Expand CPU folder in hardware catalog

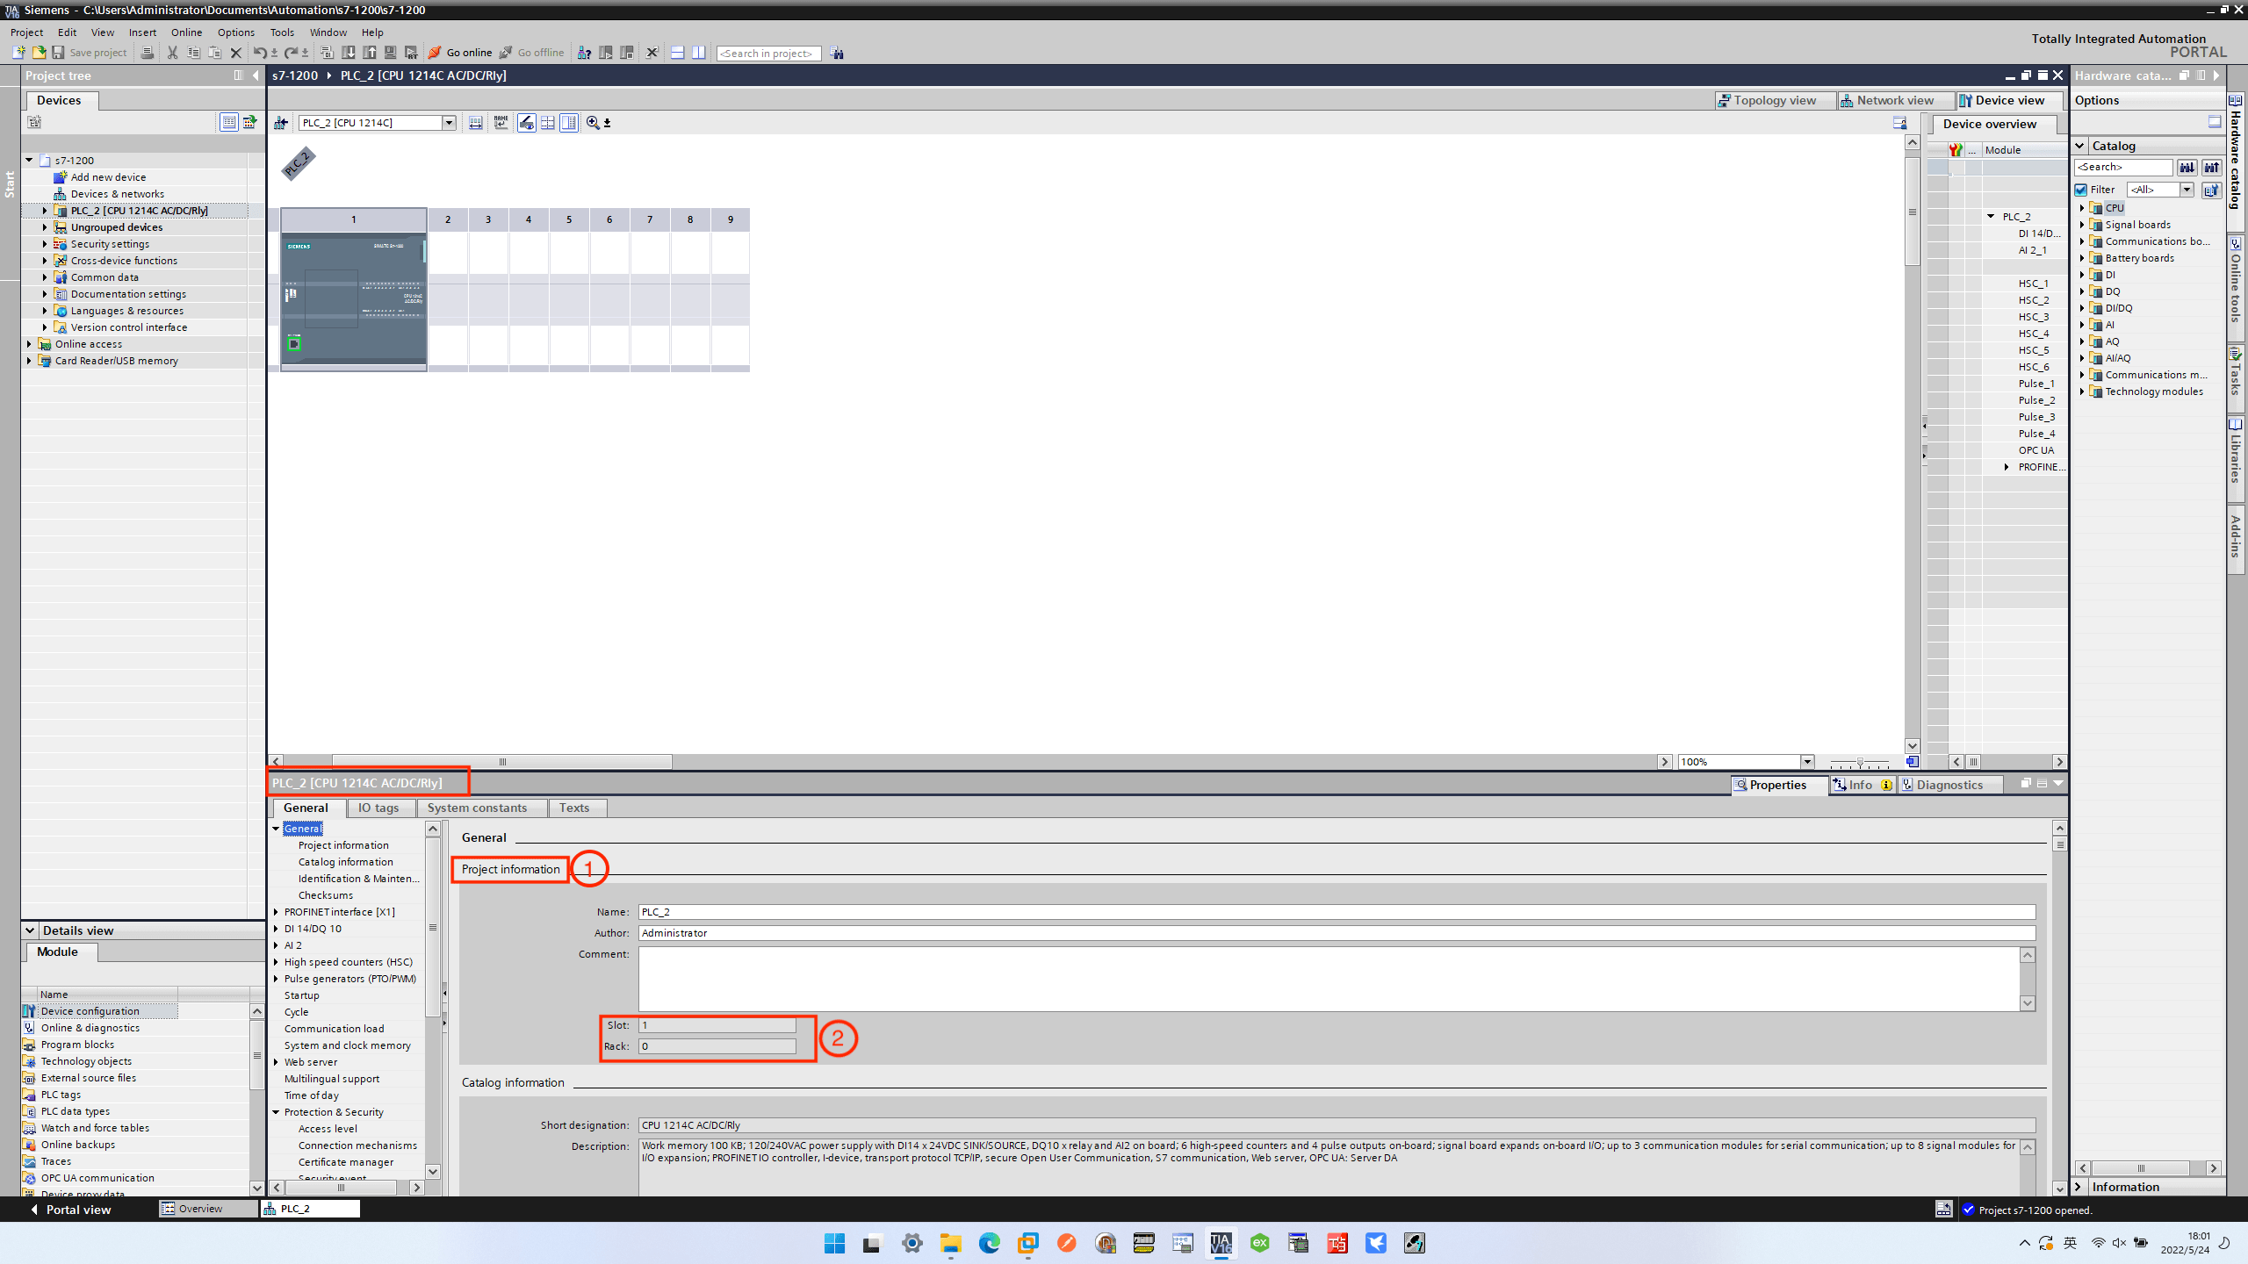click(2082, 208)
